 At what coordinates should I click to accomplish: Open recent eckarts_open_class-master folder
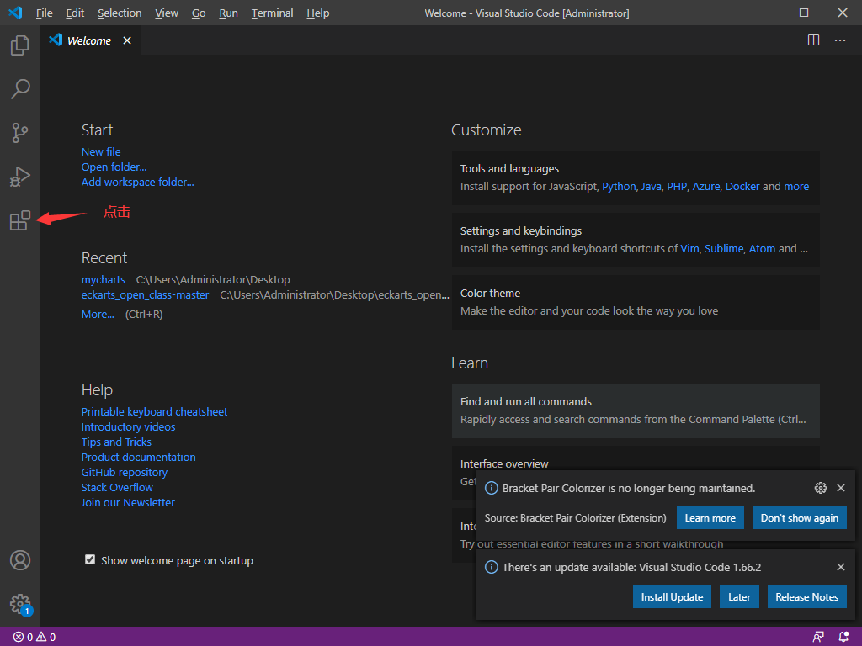[145, 295]
